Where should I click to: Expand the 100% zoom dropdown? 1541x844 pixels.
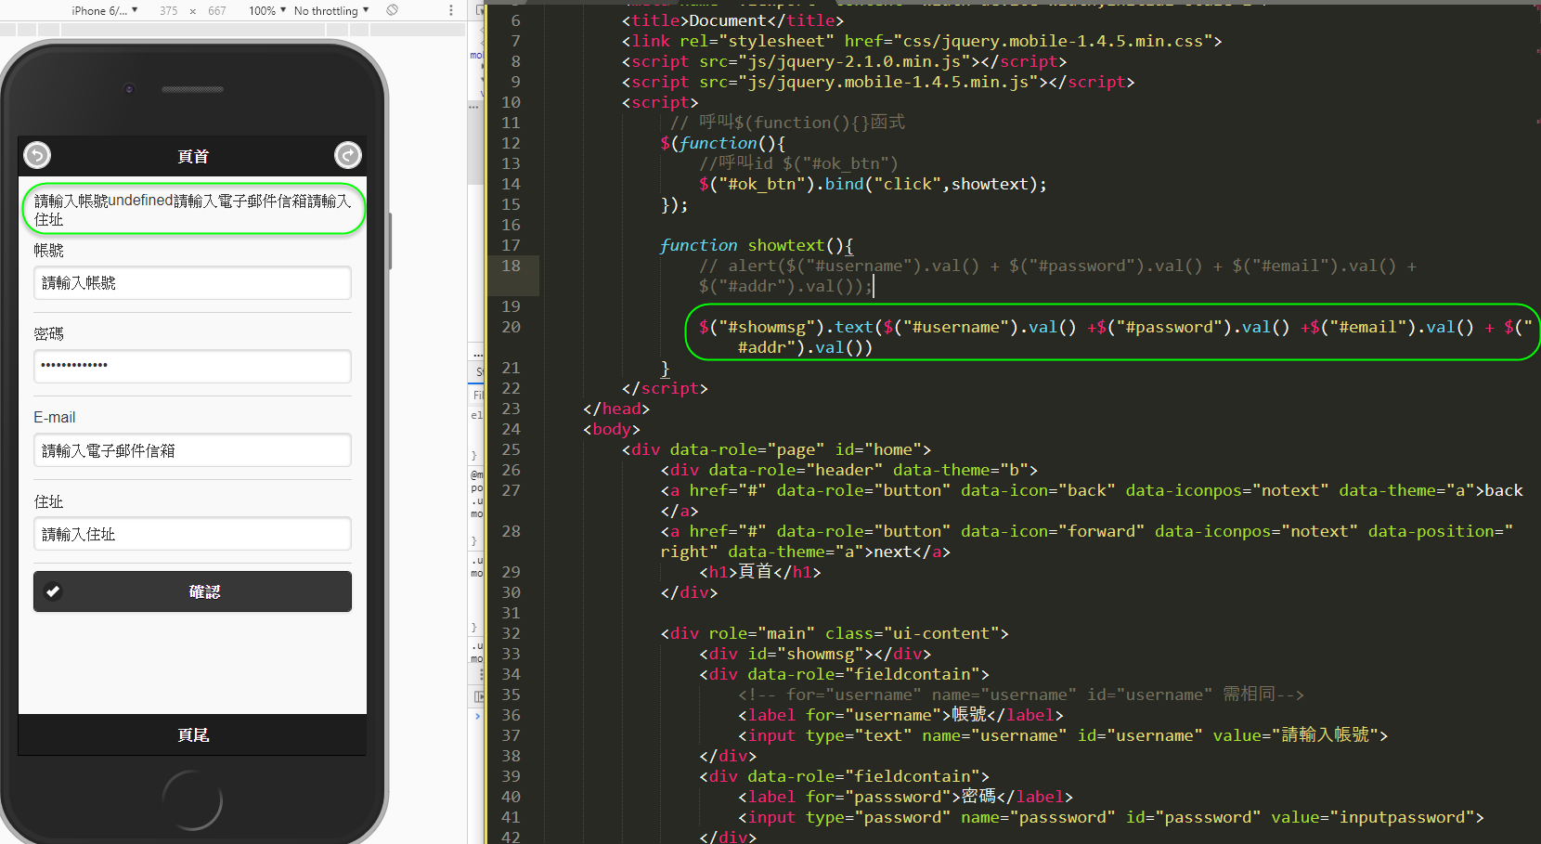[266, 10]
